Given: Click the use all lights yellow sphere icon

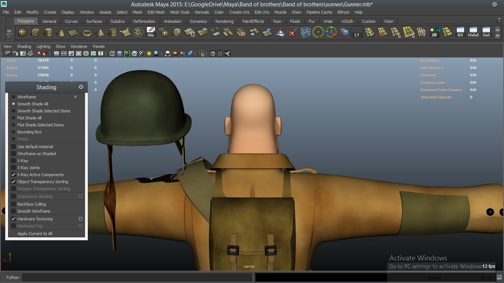Looking at the screenshot, I should coord(149,53).
